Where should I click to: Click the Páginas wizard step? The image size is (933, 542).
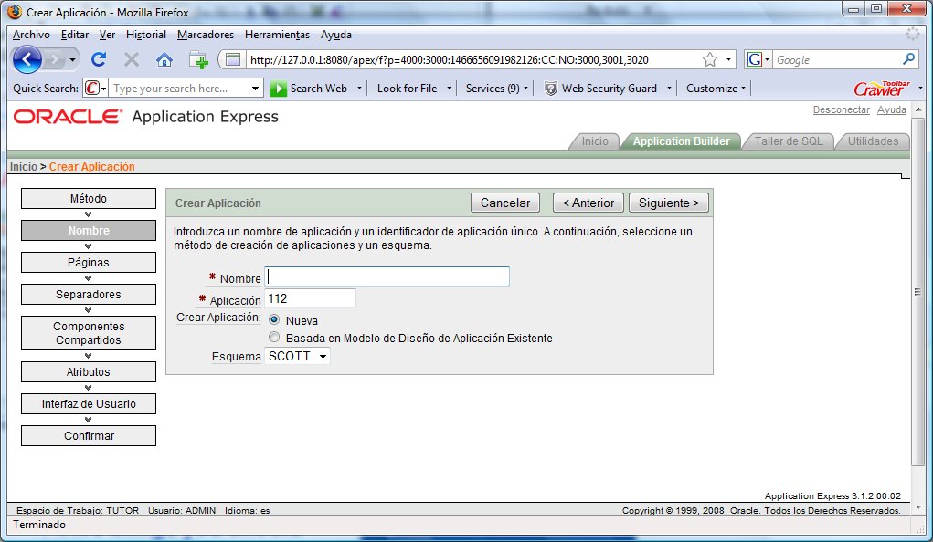tap(89, 262)
